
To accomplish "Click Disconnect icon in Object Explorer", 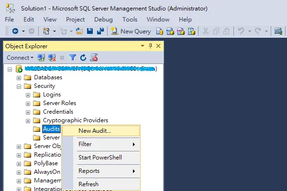I will [52, 58].
